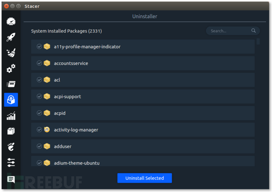Image resolution: width=272 pixels, height=192 pixels.
Task: Click package icon next to adduser
Action: pos(47,146)
